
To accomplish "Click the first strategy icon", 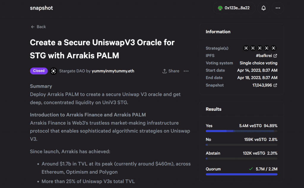I will (246, 48).
